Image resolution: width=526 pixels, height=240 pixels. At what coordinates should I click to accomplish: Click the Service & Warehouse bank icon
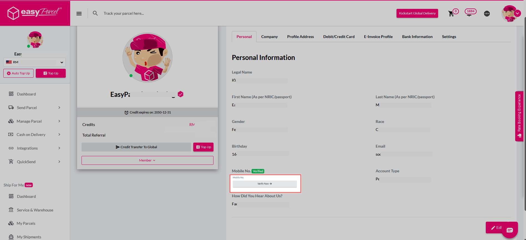click(x=11, y=210)
